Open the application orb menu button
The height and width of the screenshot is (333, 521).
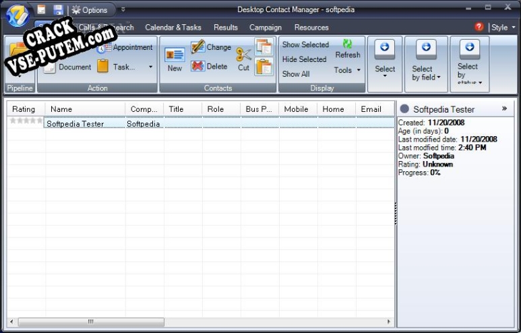click(x=18, y=15)
